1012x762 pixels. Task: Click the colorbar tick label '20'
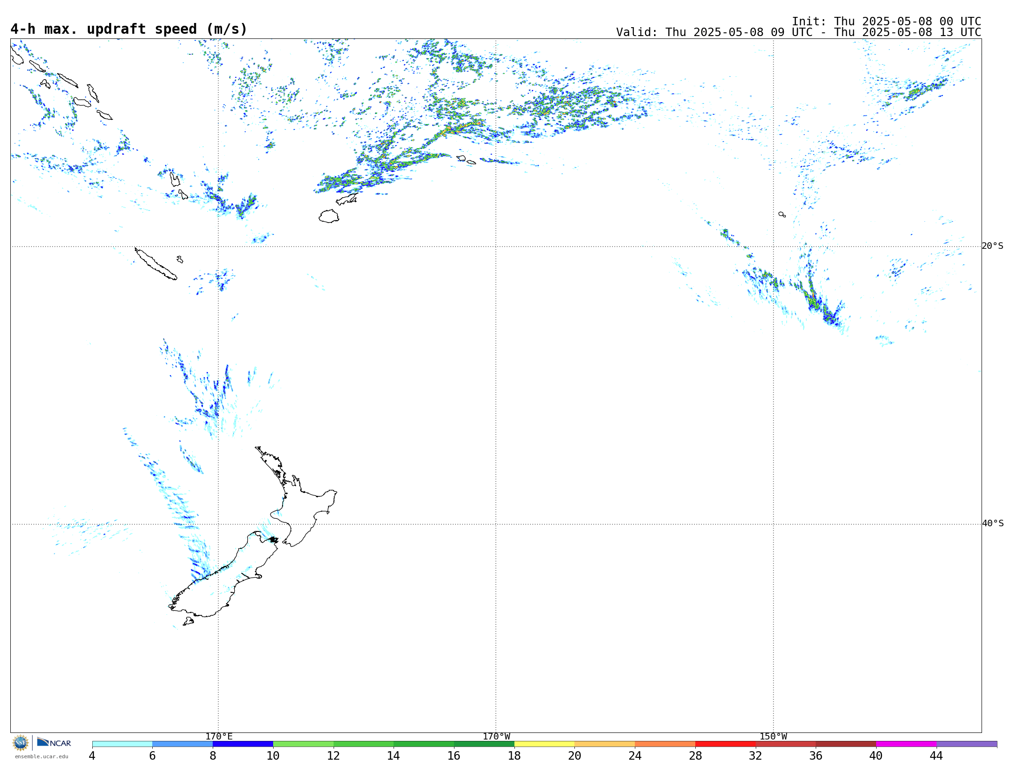point(575,755)
